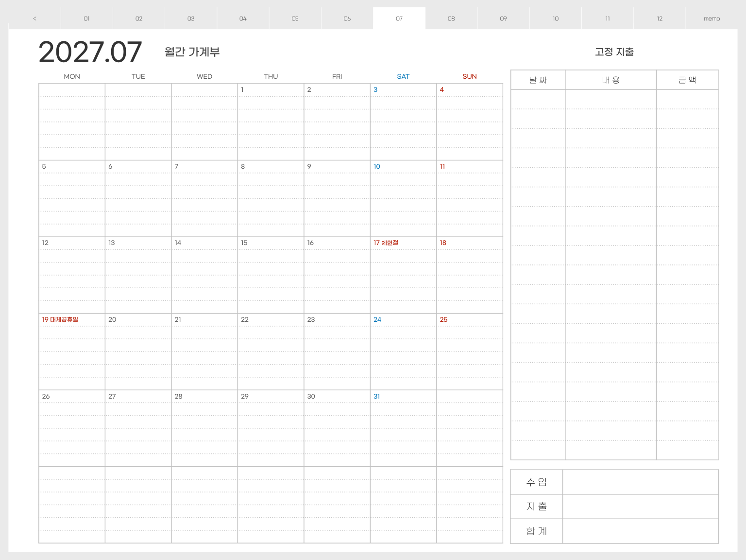
Task: Select date 1 on the calendar
Action: click(x=242, y=89)
